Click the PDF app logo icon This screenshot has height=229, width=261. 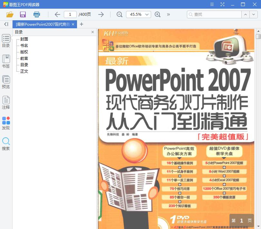(5, 4)
